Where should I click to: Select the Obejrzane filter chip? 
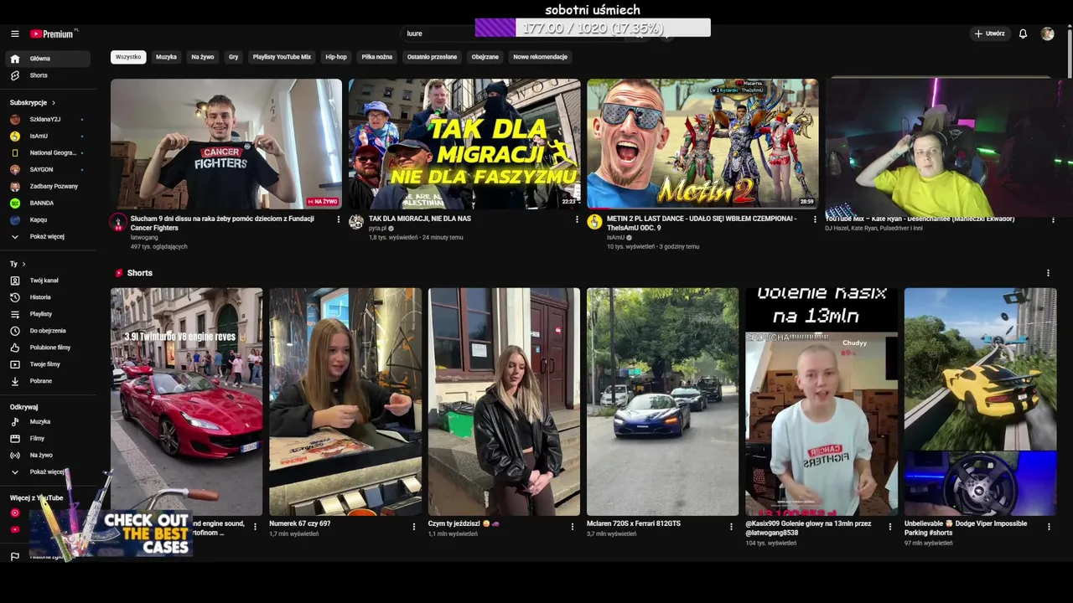click(485, 57)
